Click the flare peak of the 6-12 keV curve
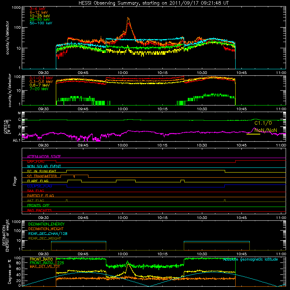This screenshot has width=290, height=290. point(128,18)
